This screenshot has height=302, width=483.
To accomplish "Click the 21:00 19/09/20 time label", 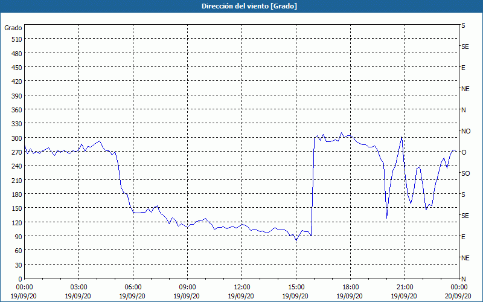I will [x=405, y=292].
